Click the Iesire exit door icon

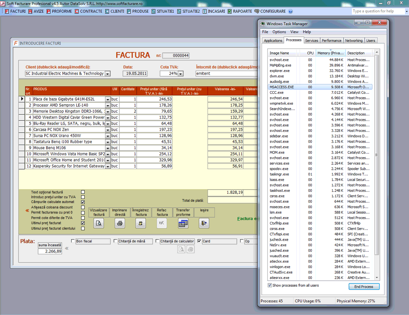(x=204, y=223)
